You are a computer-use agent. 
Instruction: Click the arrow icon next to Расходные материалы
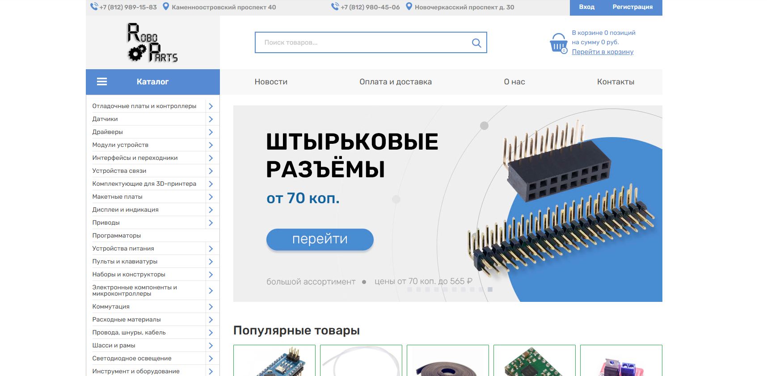click(211, 320)
